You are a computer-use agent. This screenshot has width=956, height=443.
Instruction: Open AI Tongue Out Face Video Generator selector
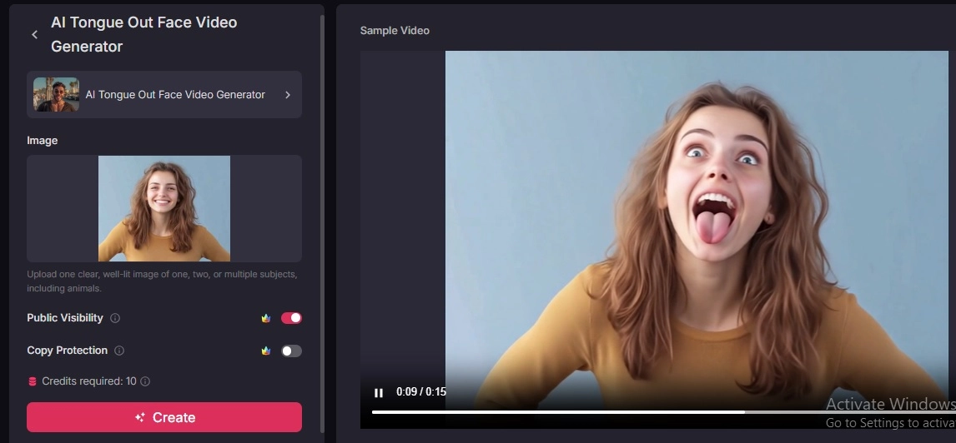point(164,94)
